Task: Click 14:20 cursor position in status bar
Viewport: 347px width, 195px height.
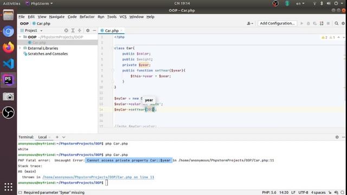Action: click(x=284, y=193)
